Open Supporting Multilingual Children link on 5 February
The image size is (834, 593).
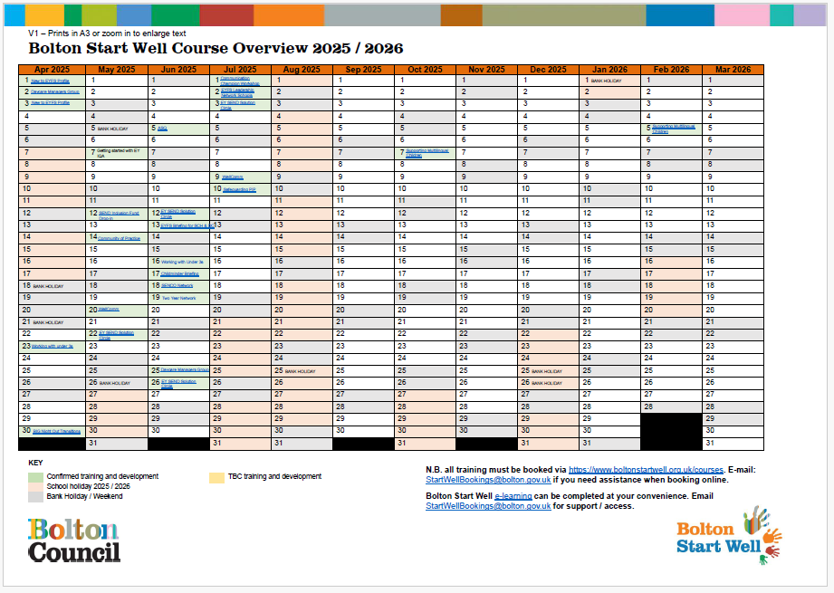674,129
